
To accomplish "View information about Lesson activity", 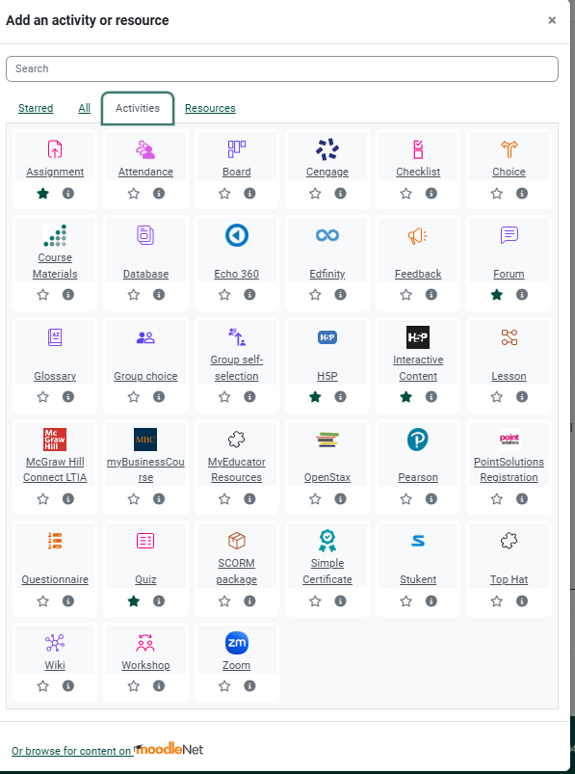I will (x=522, y=396).
